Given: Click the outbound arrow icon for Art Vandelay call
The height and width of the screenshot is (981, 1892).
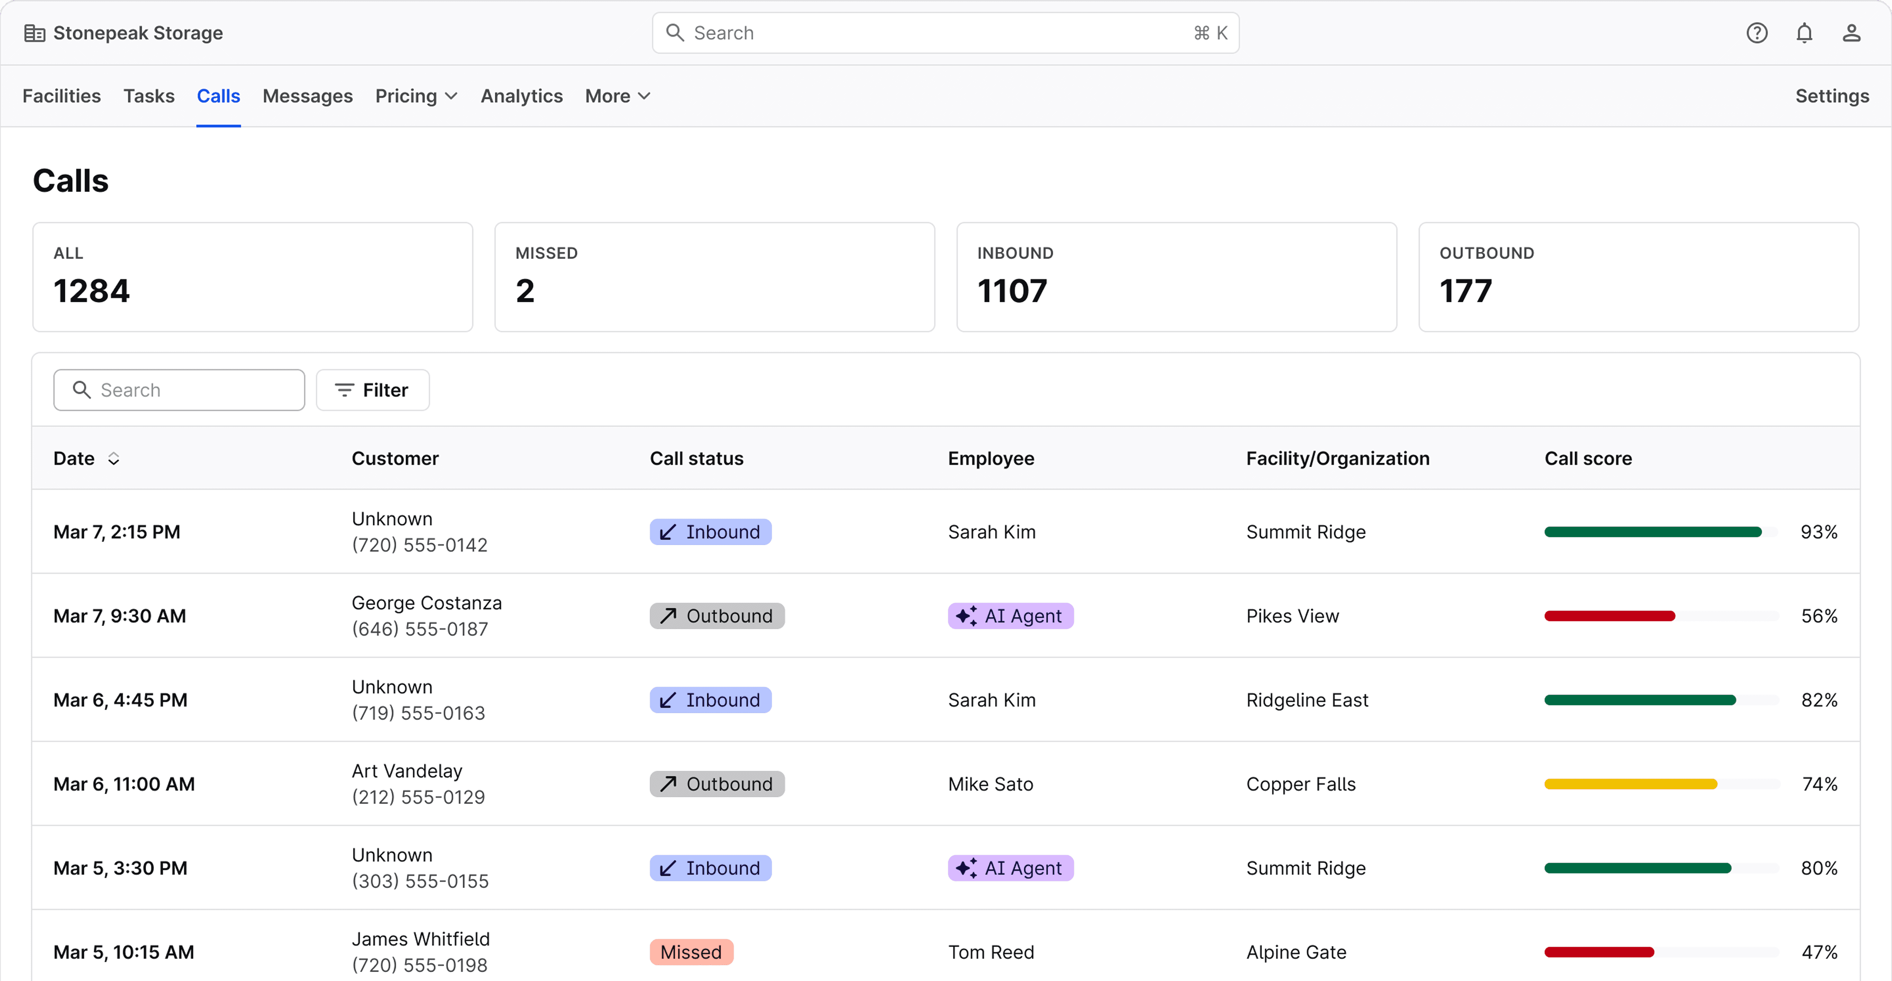Looking at the screenshot, I should 668,784.
